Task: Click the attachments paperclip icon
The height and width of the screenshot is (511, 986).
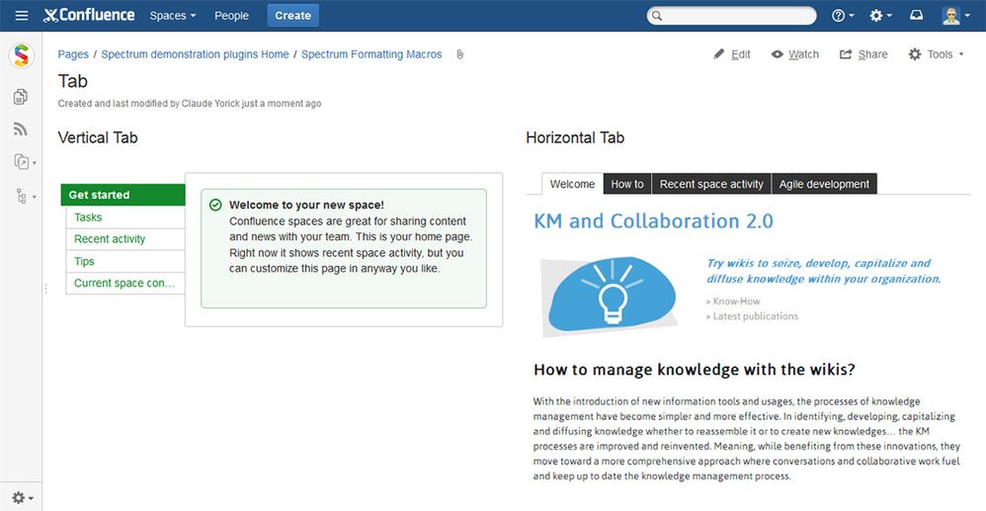Action: coord(459,54)
